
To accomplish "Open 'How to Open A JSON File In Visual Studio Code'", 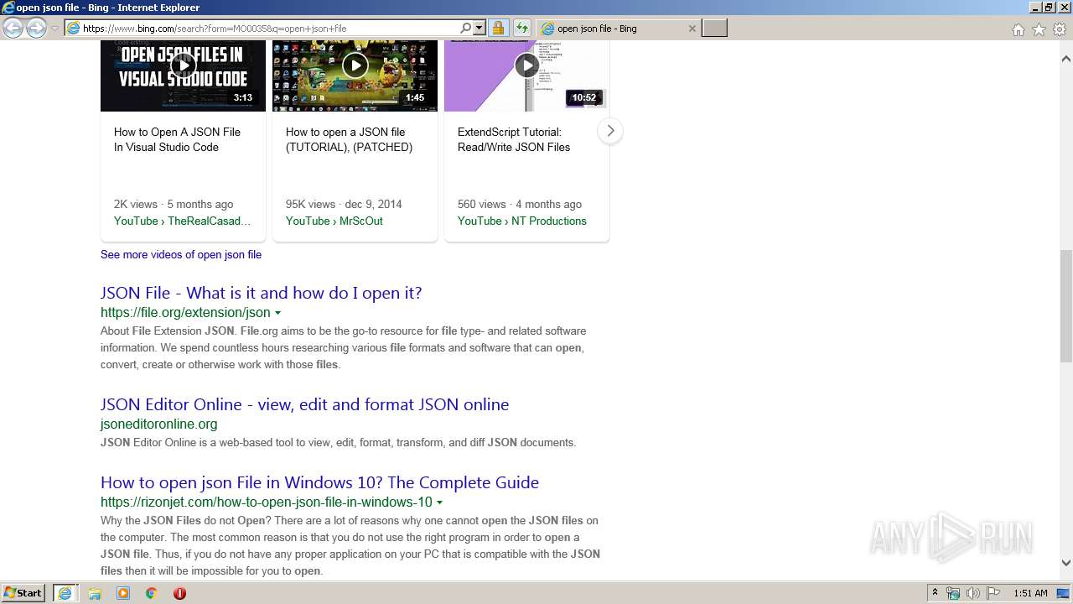I will point(178,139).
